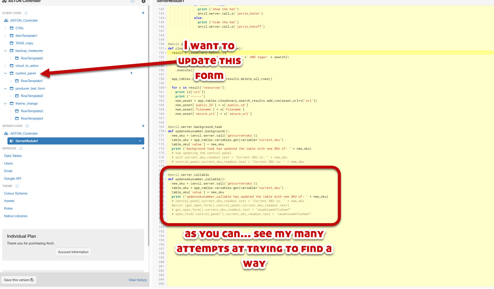Viewport: 494px width, 289px height.
Task: Select the TAGS_copy form
Action: pyautogui.click(x=24, y=43)
